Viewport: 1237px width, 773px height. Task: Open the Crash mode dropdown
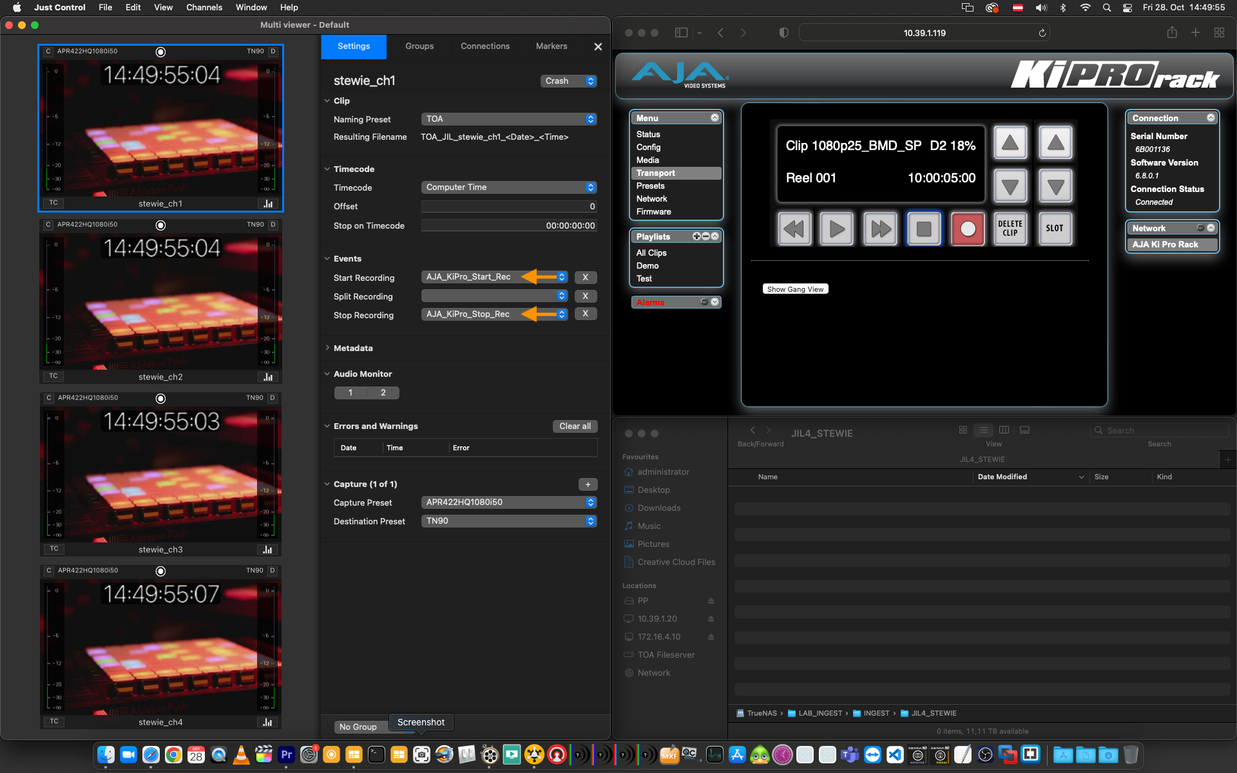[568, 81]
